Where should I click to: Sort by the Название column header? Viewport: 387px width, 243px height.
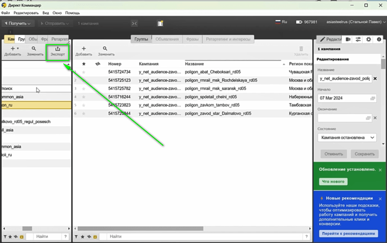click(194, 64)
